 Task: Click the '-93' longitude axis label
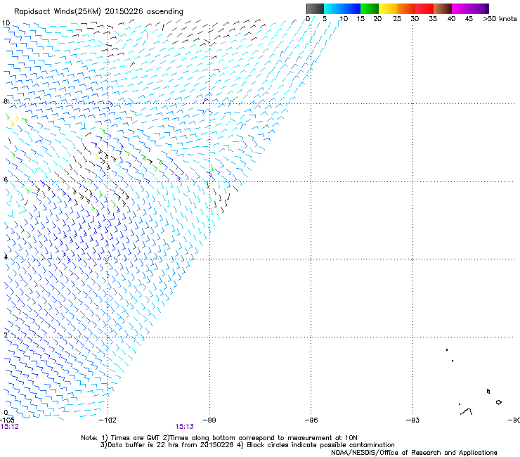413,420
